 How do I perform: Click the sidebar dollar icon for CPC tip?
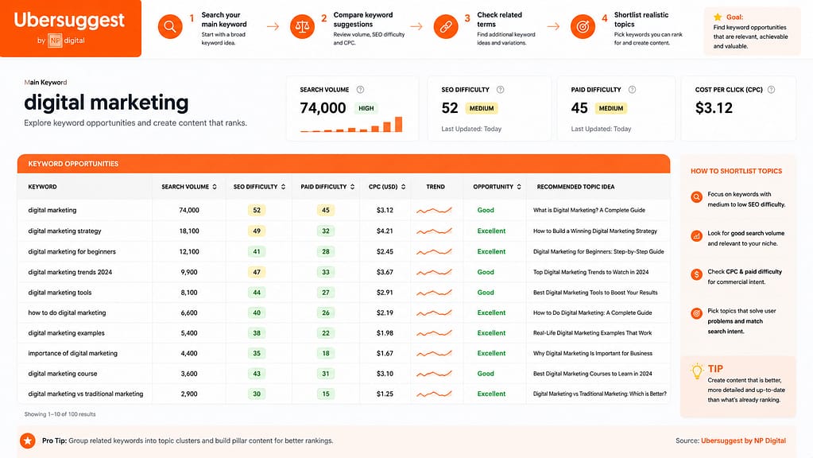(x=696, y=274)
